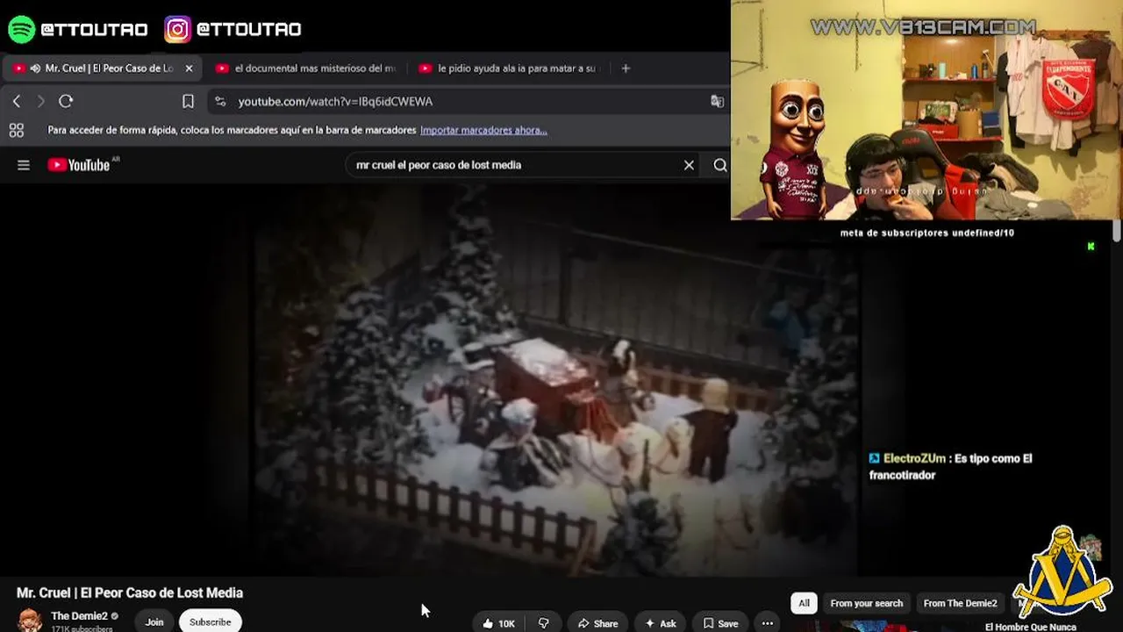The image size is (1123, 632).
Task: Open the apps grid in bookmarks bar
Action: pos(16,130)
